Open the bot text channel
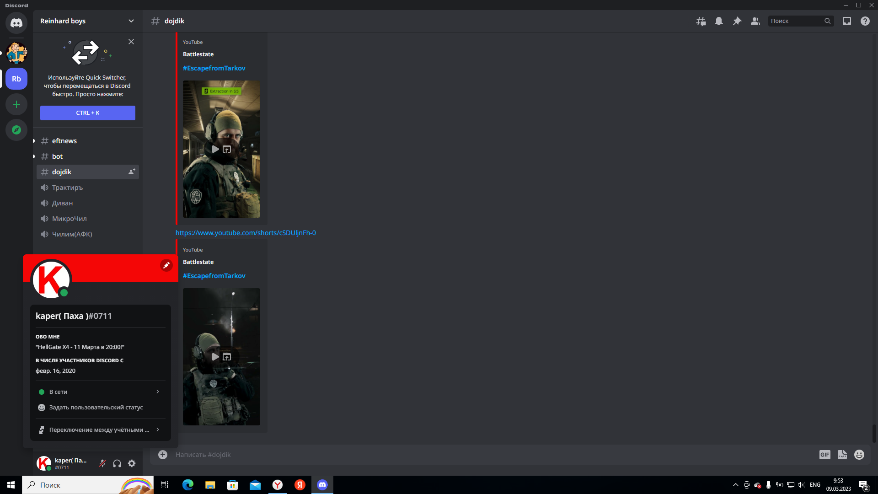 click(x=88, y=156)
